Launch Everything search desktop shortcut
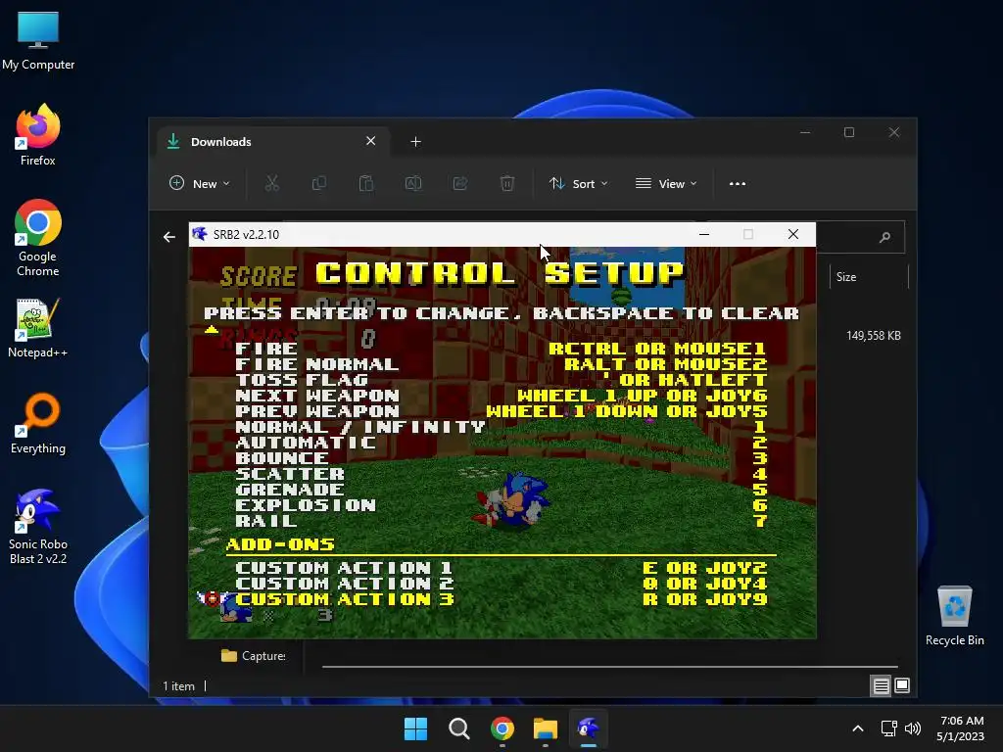Viewport: 1003px width, 752px height. tap(38, 423)
